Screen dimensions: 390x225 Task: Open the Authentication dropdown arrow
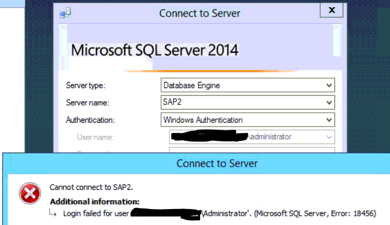pos(329,120)
